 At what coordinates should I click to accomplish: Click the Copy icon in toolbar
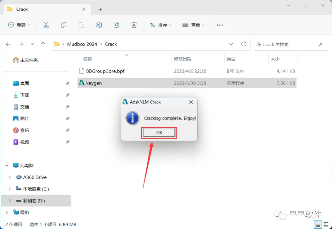64,25
